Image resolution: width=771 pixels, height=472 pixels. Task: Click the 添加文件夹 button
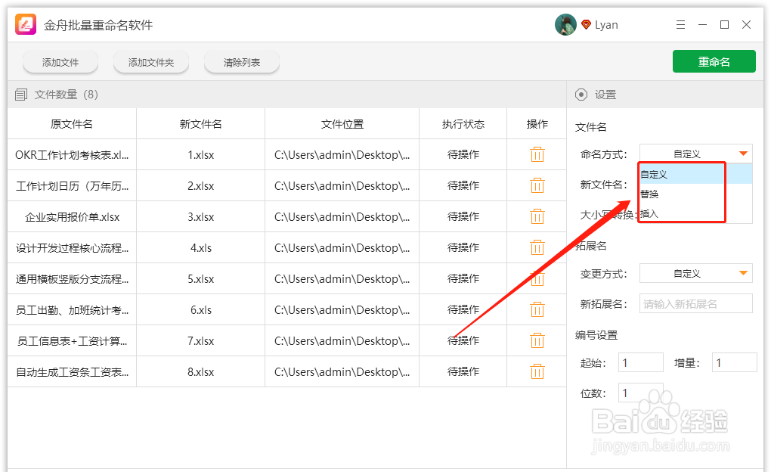(x=150, y=63)
